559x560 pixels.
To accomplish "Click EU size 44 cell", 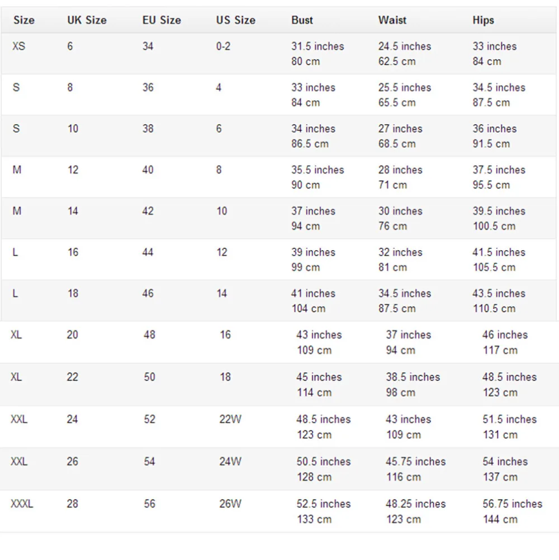I will tap(148, 252).
